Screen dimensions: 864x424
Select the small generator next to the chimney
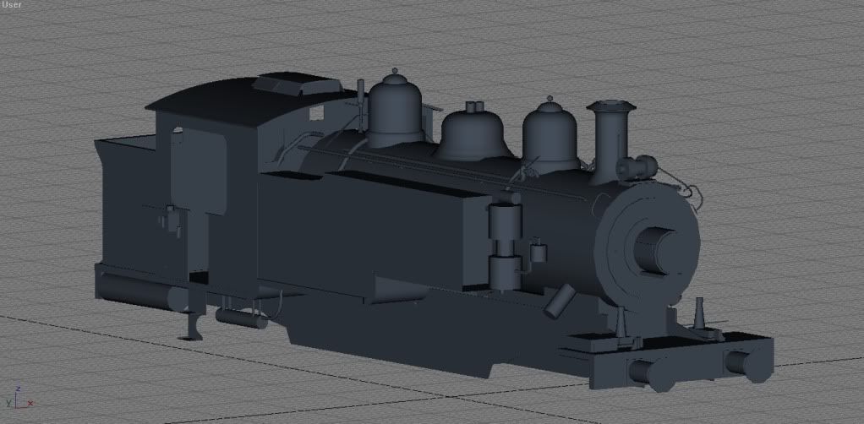click(637, 168)
